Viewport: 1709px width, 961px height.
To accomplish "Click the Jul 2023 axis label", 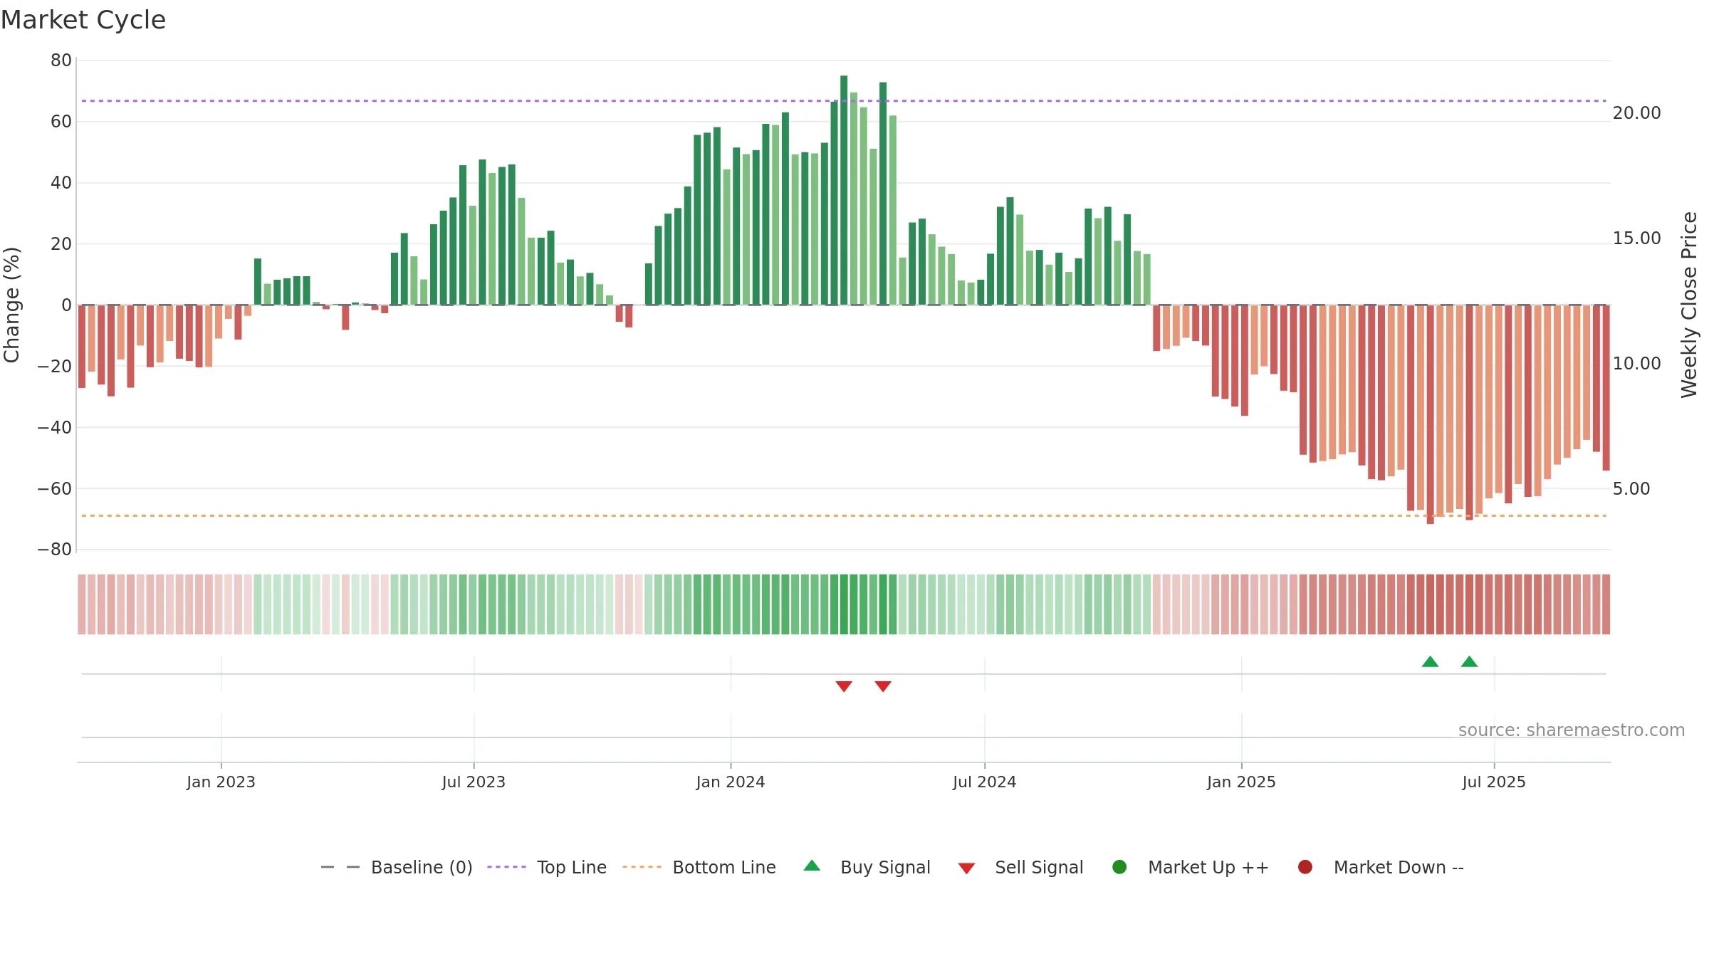I will click(x=474, y=782).
